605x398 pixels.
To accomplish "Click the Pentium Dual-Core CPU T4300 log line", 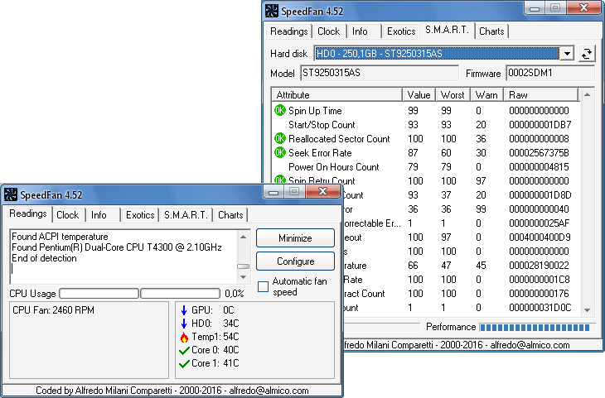I will 117,247.
